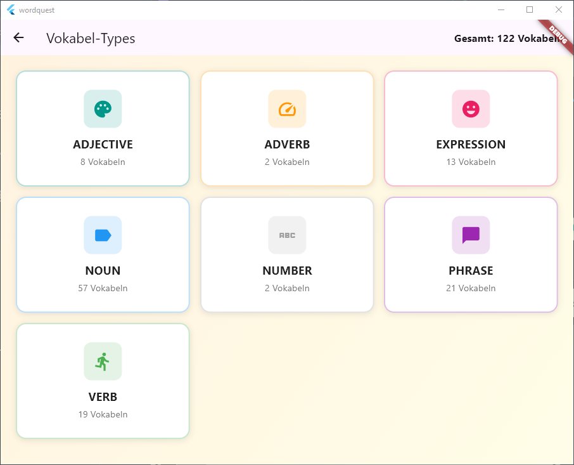This screenshot has height=465, width=574.
Task: Click '2 Vokabeln' under ADVERB
Action: click(287, 162)
